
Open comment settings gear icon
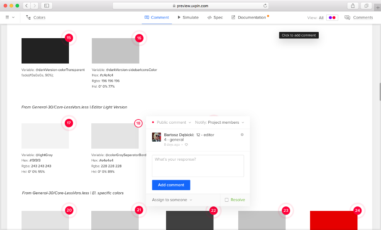pos(242,135)
